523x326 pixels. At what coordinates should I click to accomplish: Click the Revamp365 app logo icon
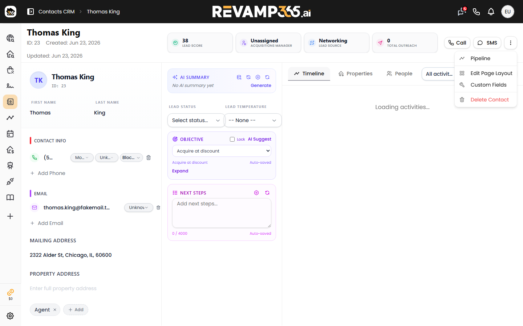tap(11, 12)
